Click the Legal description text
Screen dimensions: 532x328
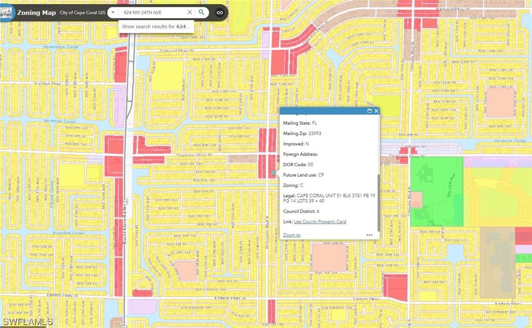click(x=329, y=198)
